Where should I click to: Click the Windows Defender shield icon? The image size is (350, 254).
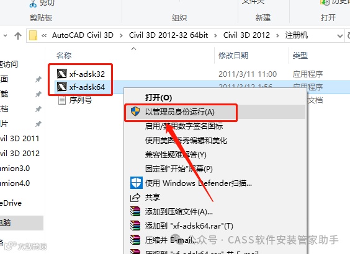tap(136, 183)
